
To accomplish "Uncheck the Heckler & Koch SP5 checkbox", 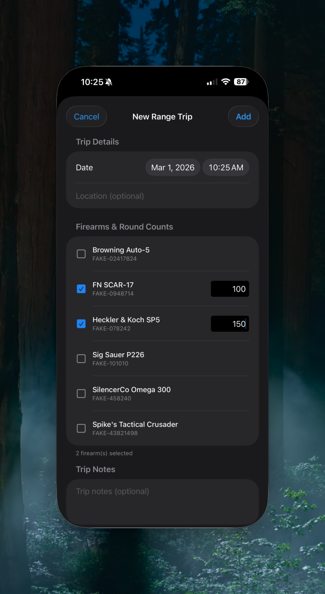I will pyautogui.click(x=81, y=324).
